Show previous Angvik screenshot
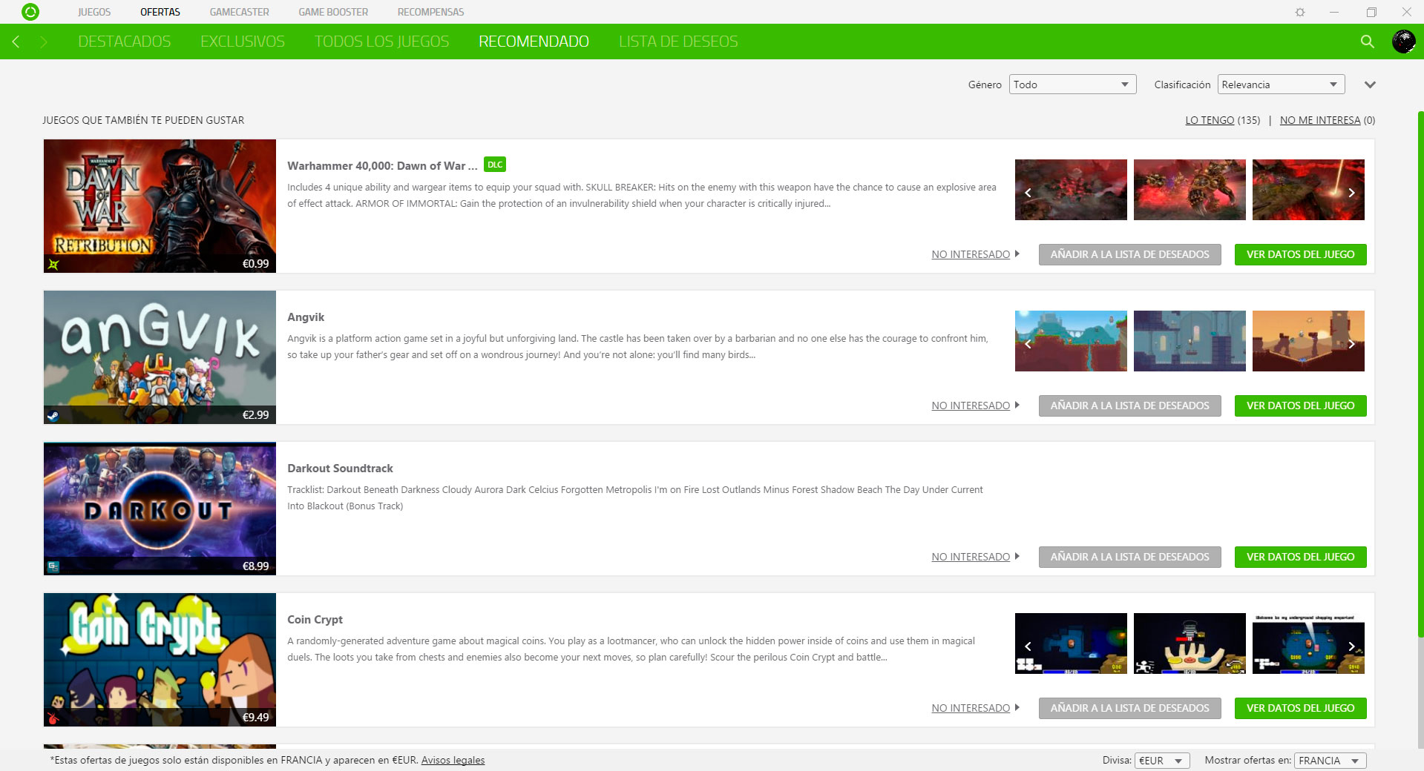Screen dimensions: 1424x771 [x=1028, y=344]
